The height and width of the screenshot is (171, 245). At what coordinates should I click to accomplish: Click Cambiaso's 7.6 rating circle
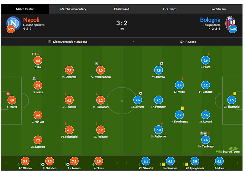pos(206,140)
